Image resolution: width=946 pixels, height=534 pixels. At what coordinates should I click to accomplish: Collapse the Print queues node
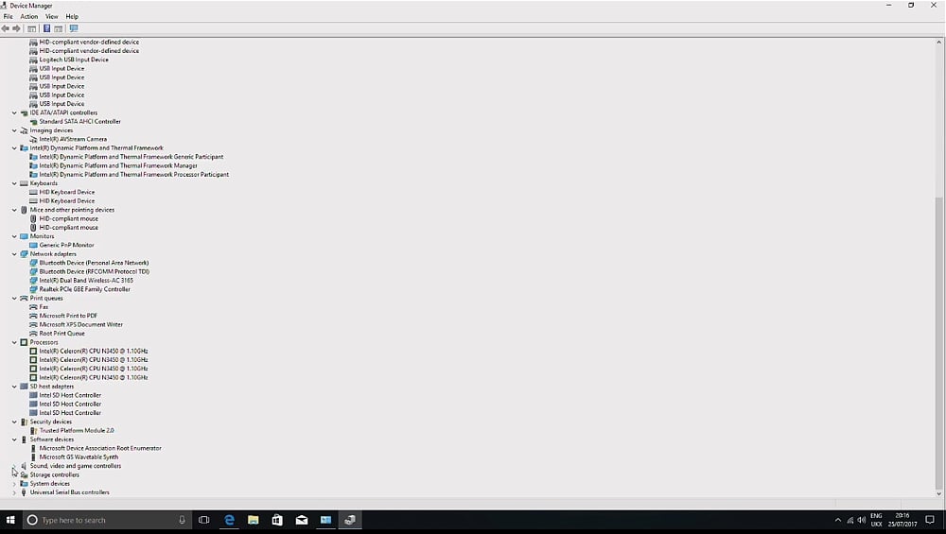click(14, 298)
